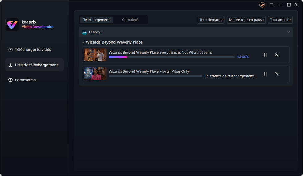Collapse the Disney+ section chevron
The width and height of the screenshot is (303, 176).
click(288, 32)
